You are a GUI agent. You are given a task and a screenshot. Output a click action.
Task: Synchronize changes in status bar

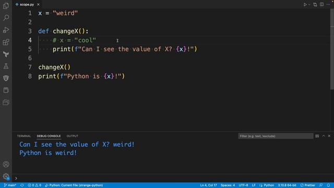pos(22,185)
